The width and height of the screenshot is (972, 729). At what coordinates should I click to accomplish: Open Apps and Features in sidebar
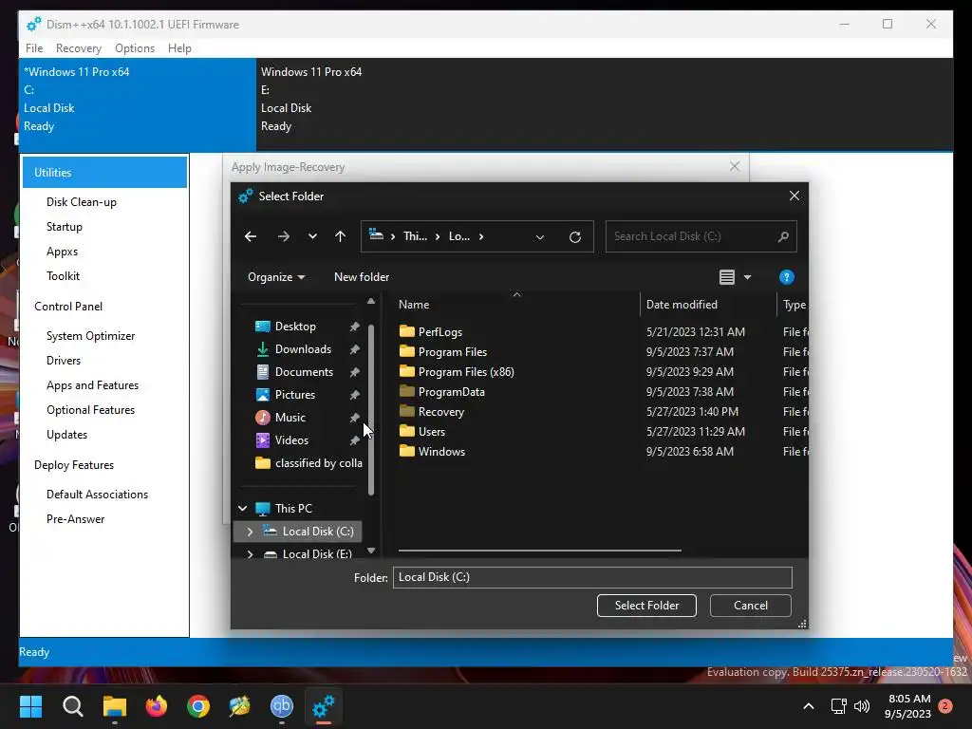pos(92,385)
